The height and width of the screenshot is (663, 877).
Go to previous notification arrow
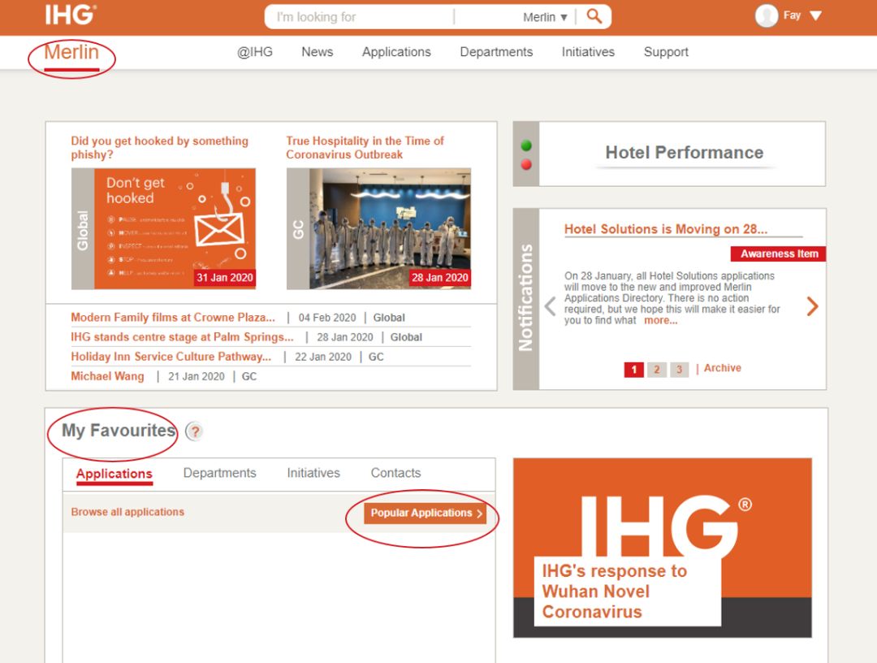[x=551, y=306]
